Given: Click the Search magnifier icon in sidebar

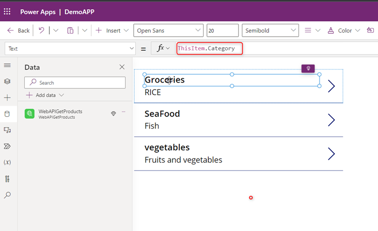Looking at the screenshot, I should click(7, 195).
